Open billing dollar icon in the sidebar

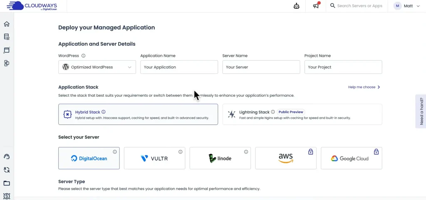pos(7,196)
